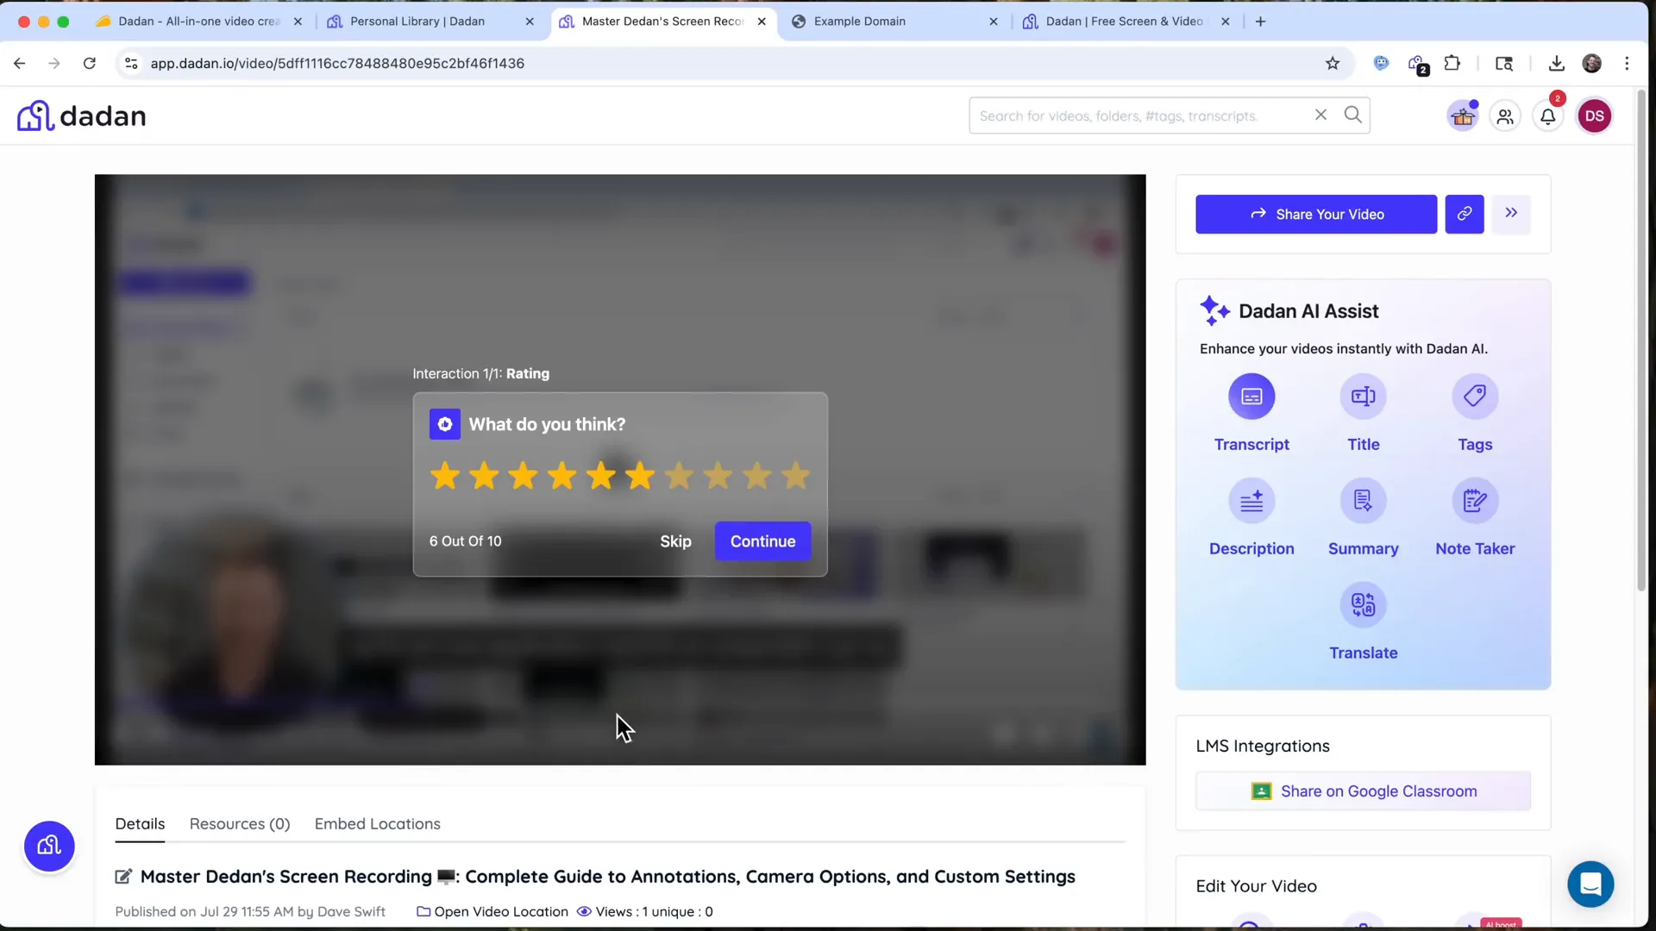View site information in address bar
Image resolution: width=1656 pixels, height=931 pixels.
131,63
